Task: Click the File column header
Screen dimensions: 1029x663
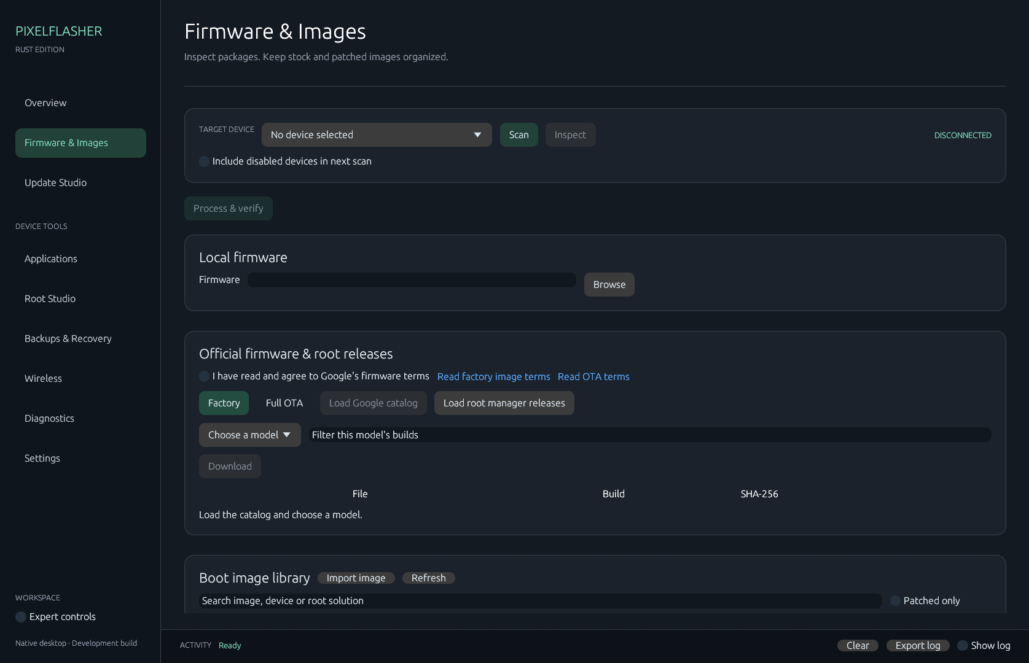Action: (x=360, y=494)
